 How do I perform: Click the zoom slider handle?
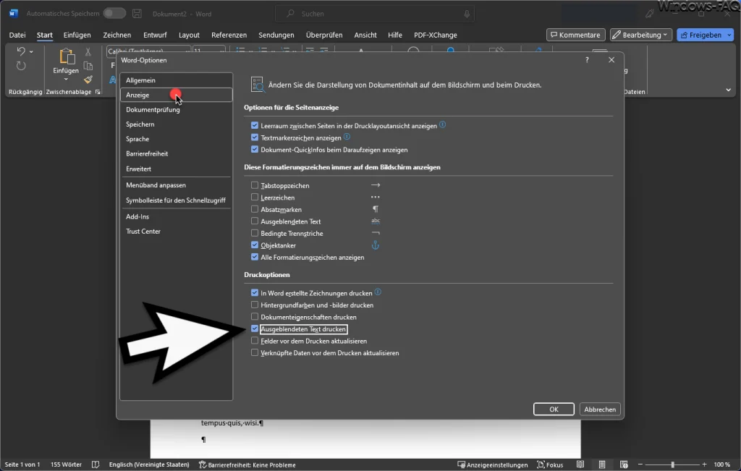[x=672, y=465]
